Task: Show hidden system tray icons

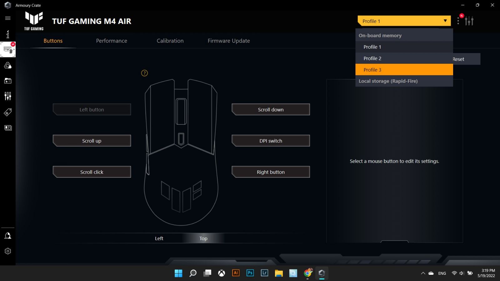Action: coord(423,273)
